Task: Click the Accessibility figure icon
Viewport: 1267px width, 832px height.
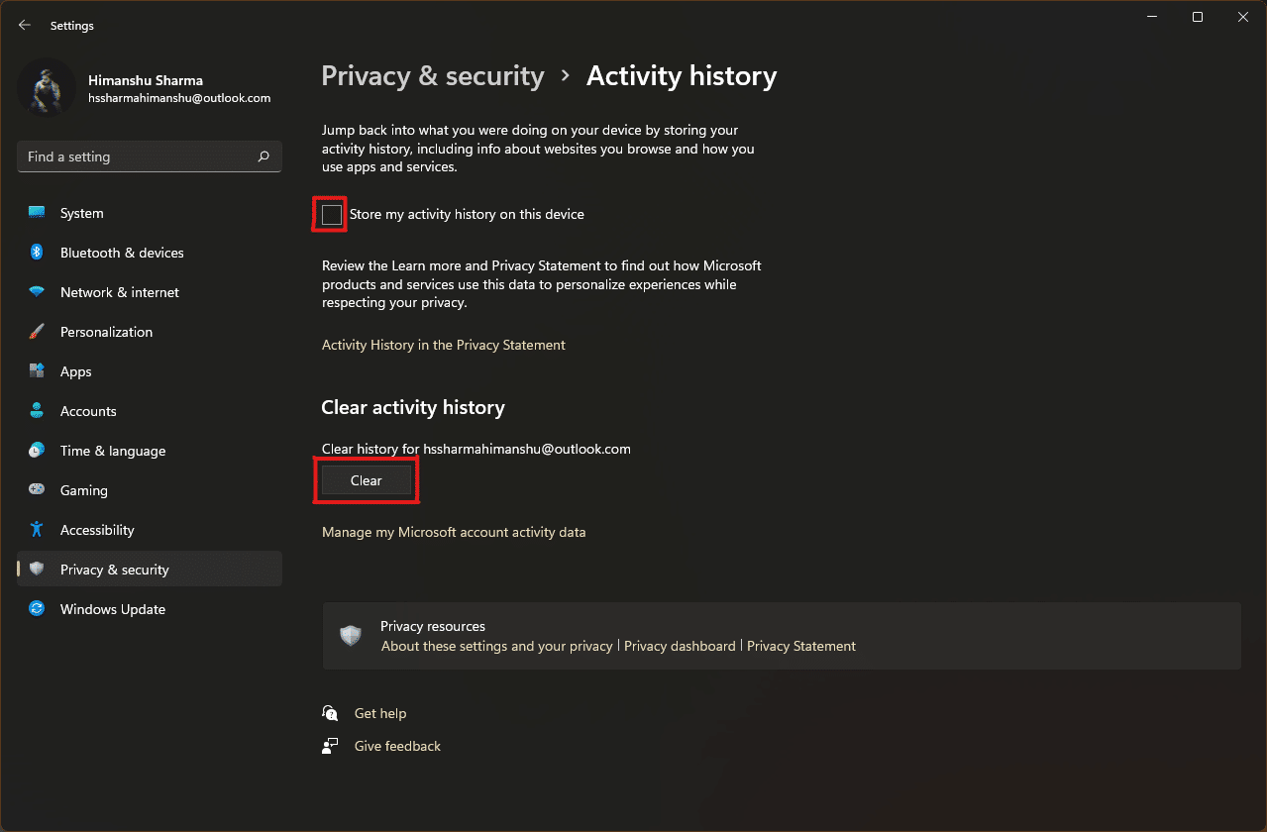Action: [x=37, y=530]
